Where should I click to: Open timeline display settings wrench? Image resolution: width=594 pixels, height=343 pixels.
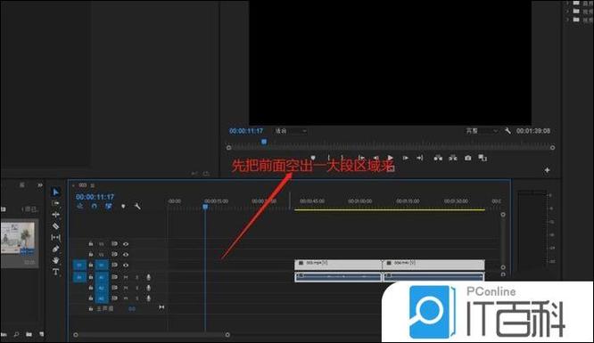137,207
